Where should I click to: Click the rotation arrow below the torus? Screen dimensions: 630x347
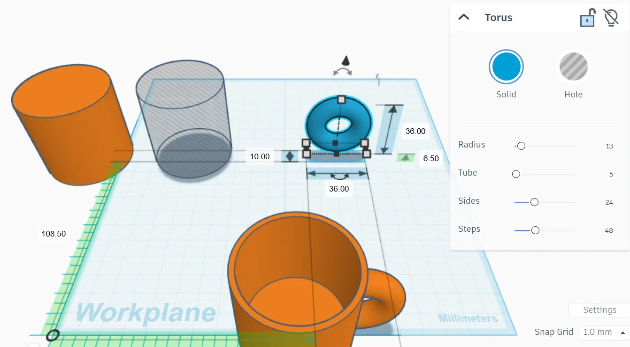338,177
